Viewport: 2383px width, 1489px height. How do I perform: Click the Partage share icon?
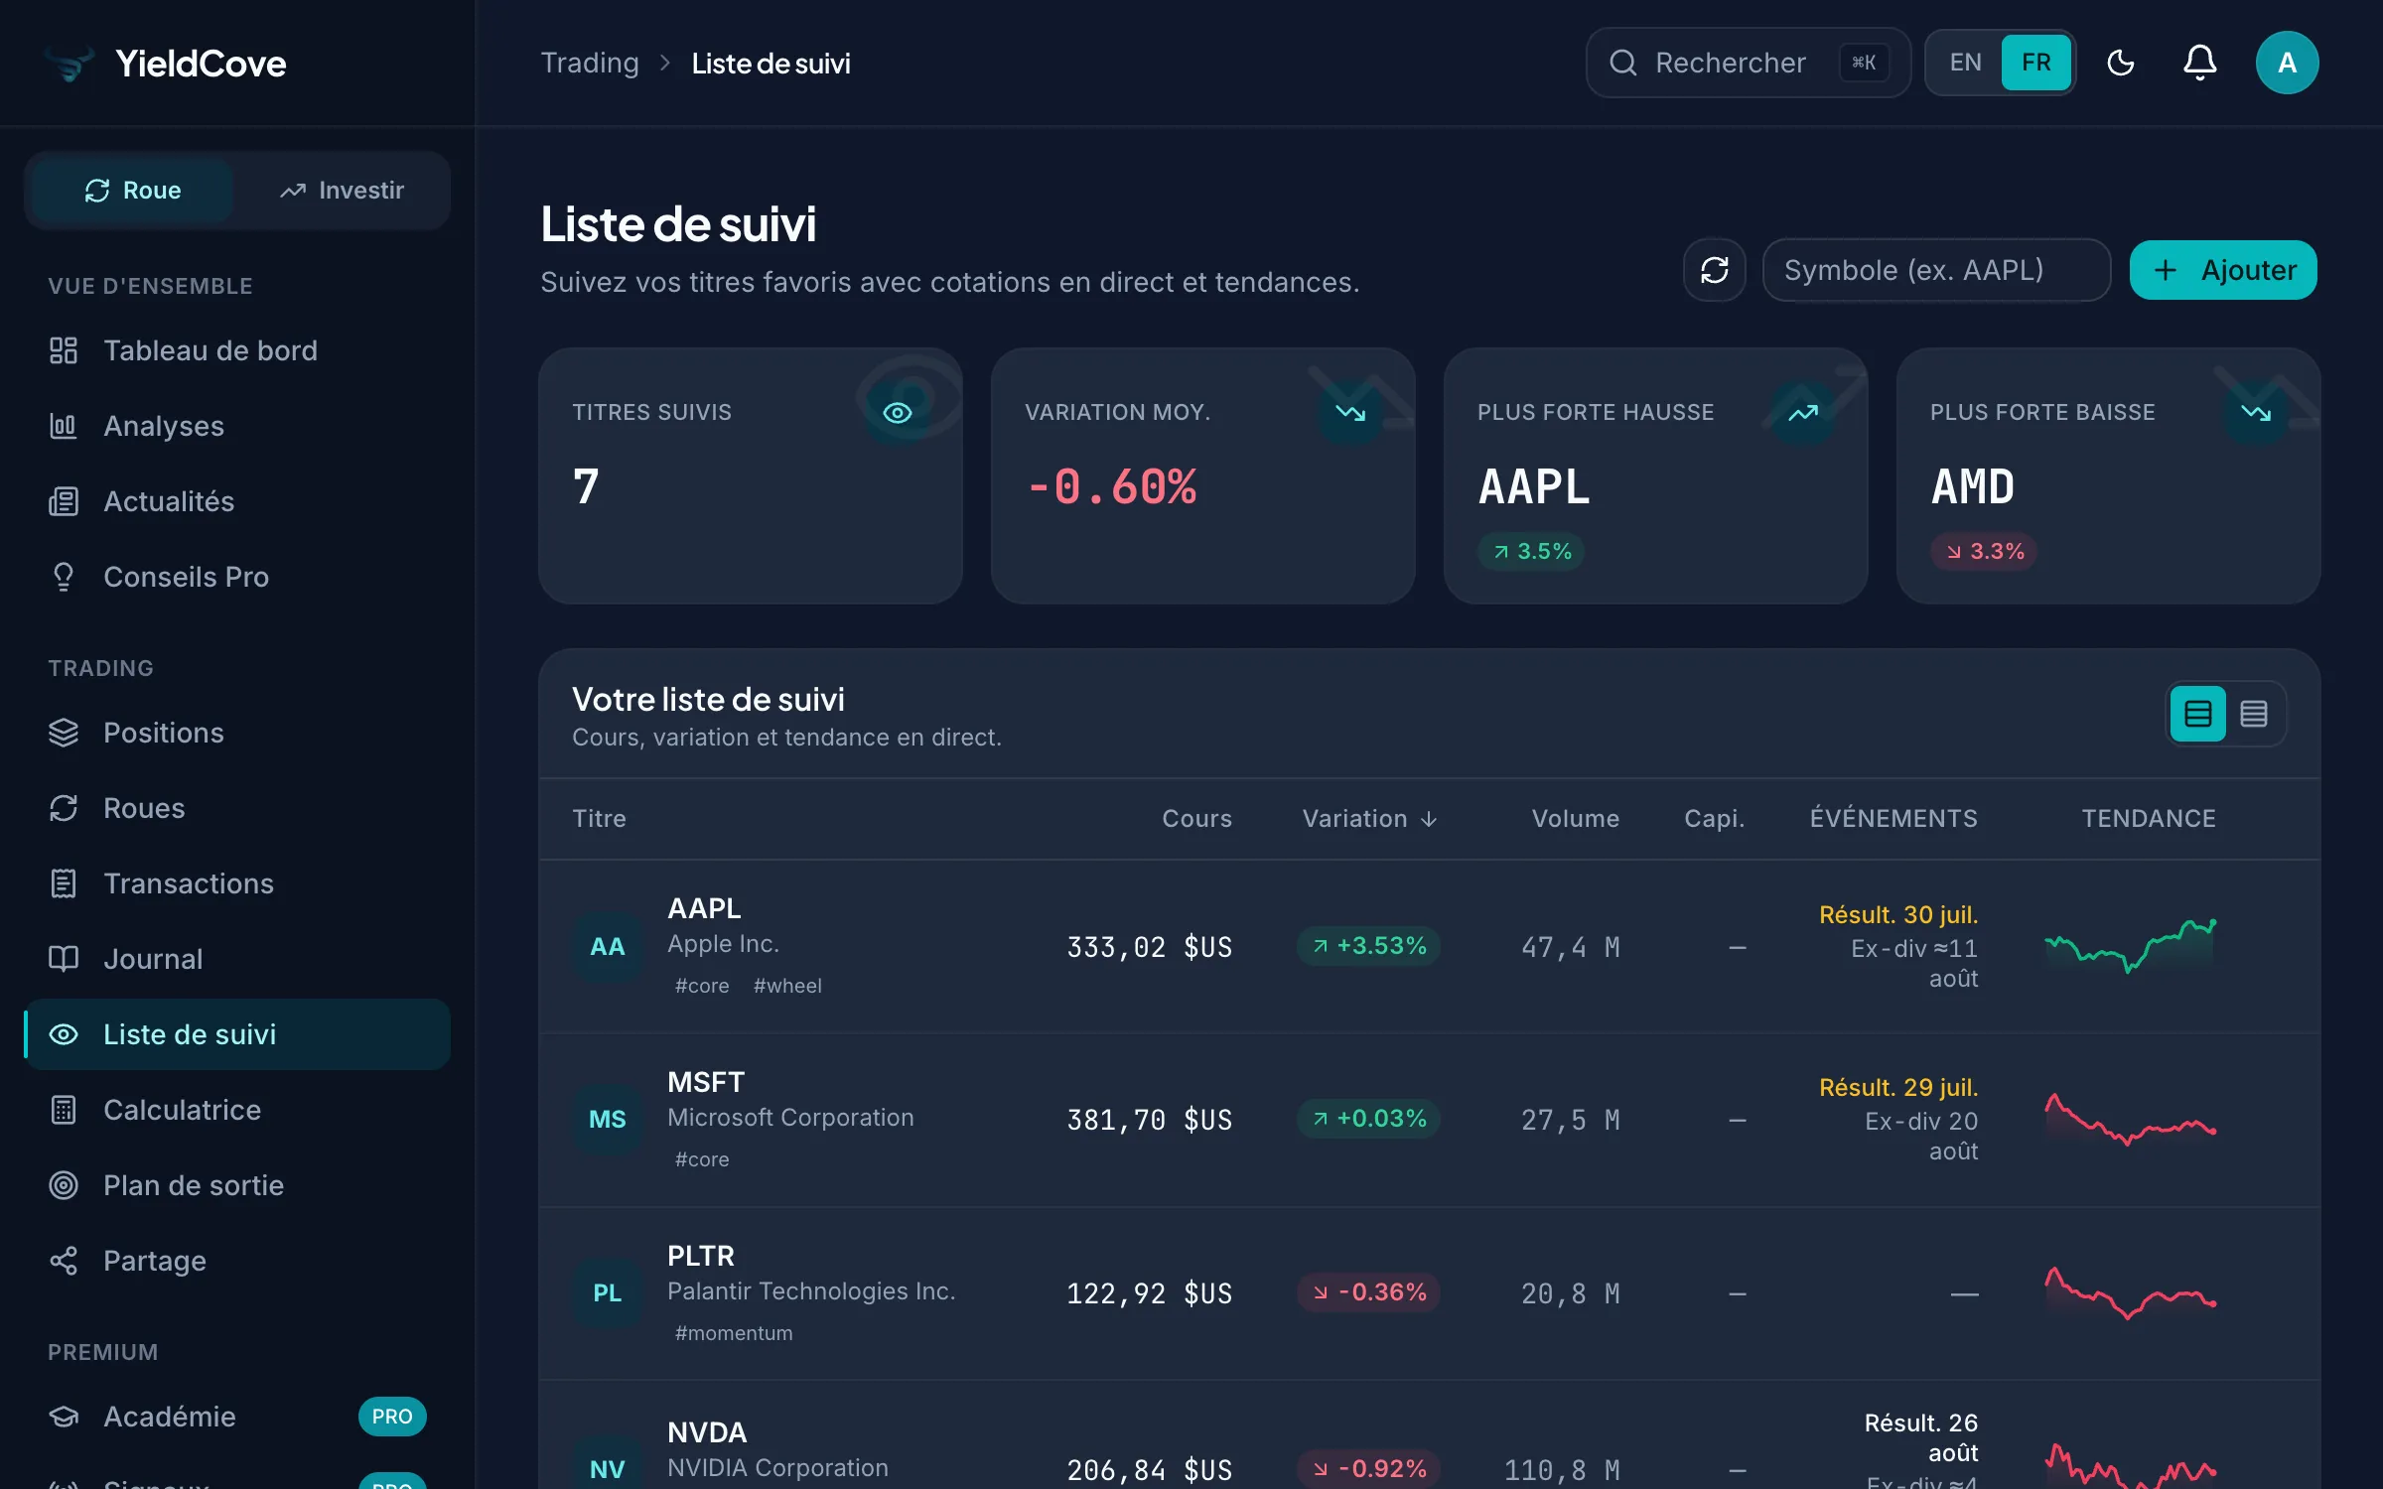pyautogui.click(x=64, y=1261)
